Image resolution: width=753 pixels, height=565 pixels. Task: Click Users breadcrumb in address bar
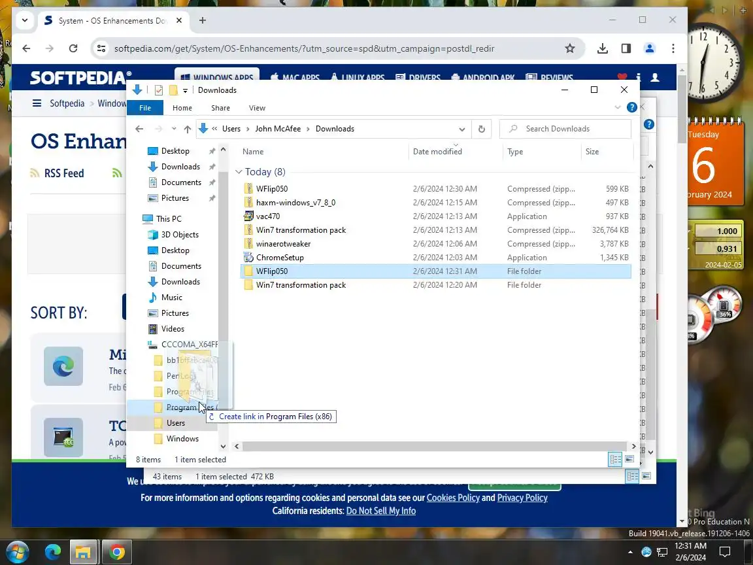231,129
